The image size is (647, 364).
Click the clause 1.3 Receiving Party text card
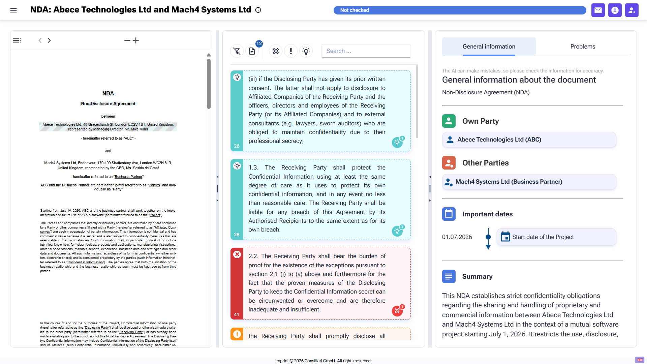tap(317, 199)
